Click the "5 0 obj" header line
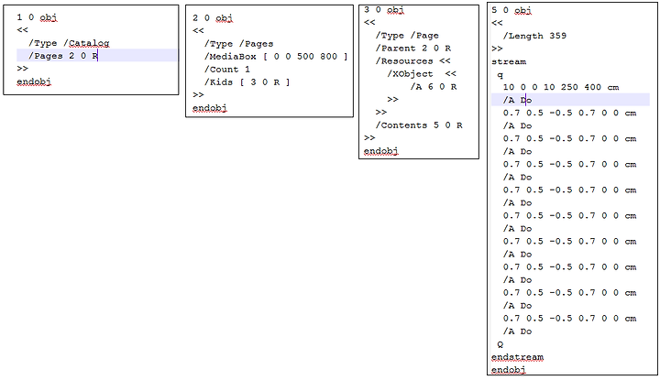The image size is (660, 380). 511,10
